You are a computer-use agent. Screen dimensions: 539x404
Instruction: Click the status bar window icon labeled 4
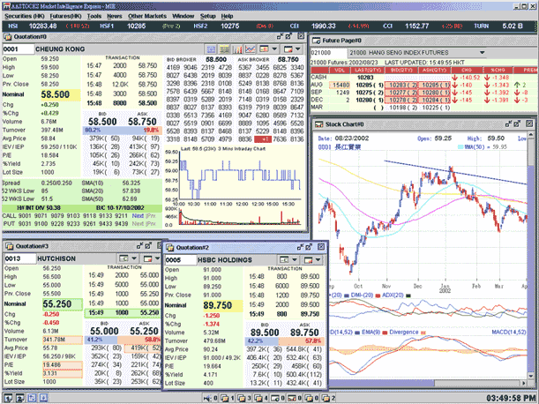click(258, 399)
